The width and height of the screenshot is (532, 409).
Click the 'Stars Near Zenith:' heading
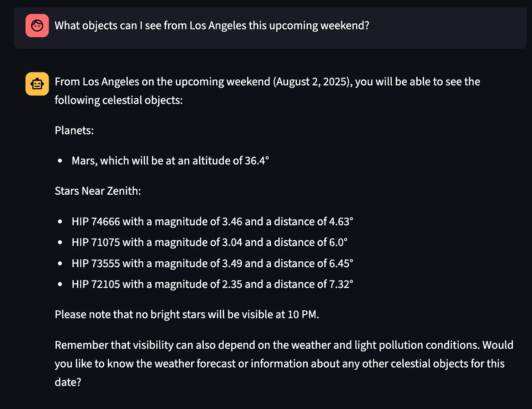(98, 191)
